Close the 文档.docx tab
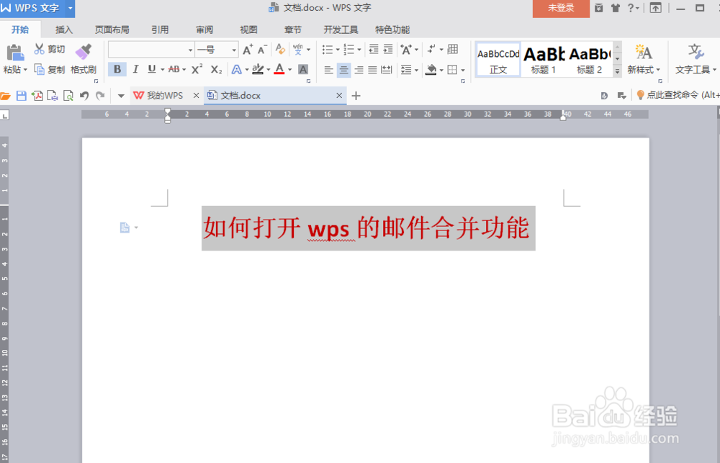 point(339,96)
